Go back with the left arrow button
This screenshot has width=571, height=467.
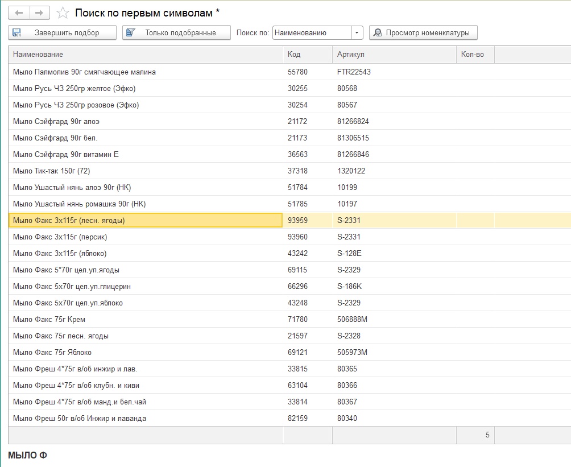click(x=19, y=13)
